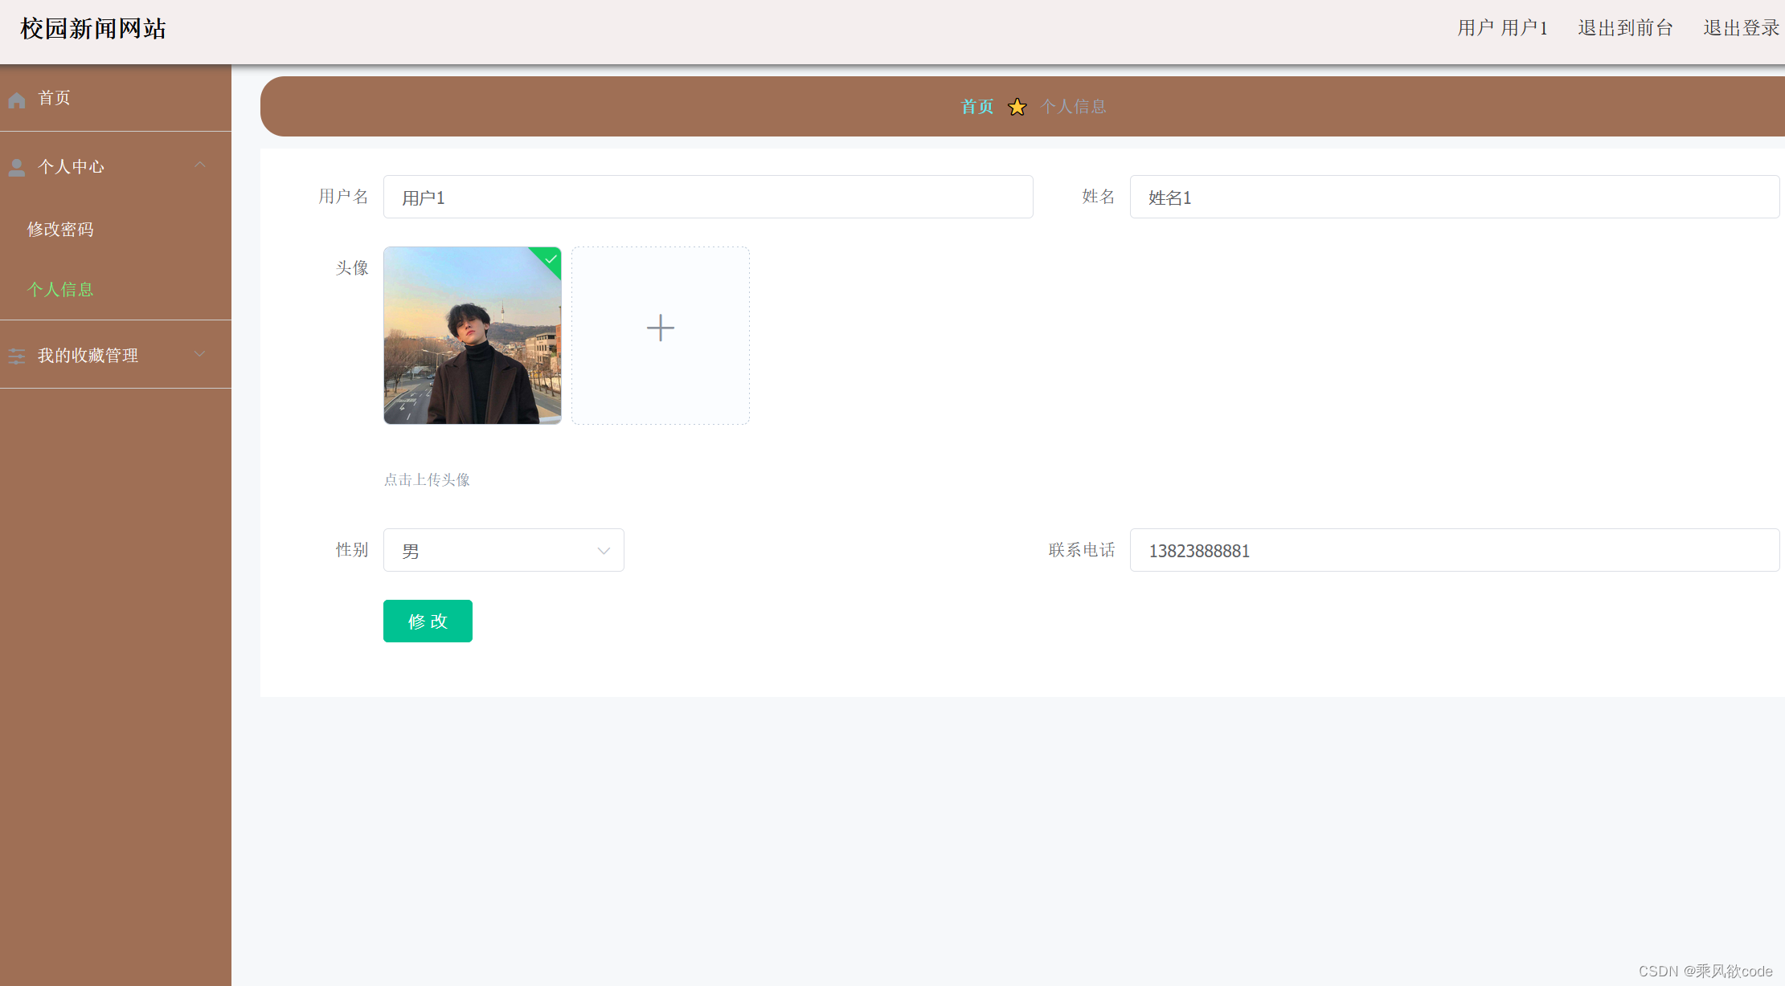This screenshot has width=1785, height=986.
Task: Open 退出到前台 in the top menu
Action: coord(1624,27)
